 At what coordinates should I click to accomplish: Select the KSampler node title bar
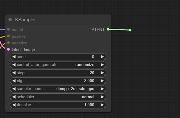click(x=58, y=19)
